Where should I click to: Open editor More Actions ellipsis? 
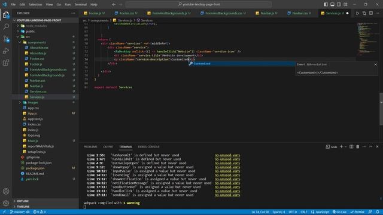click(378, 13)
